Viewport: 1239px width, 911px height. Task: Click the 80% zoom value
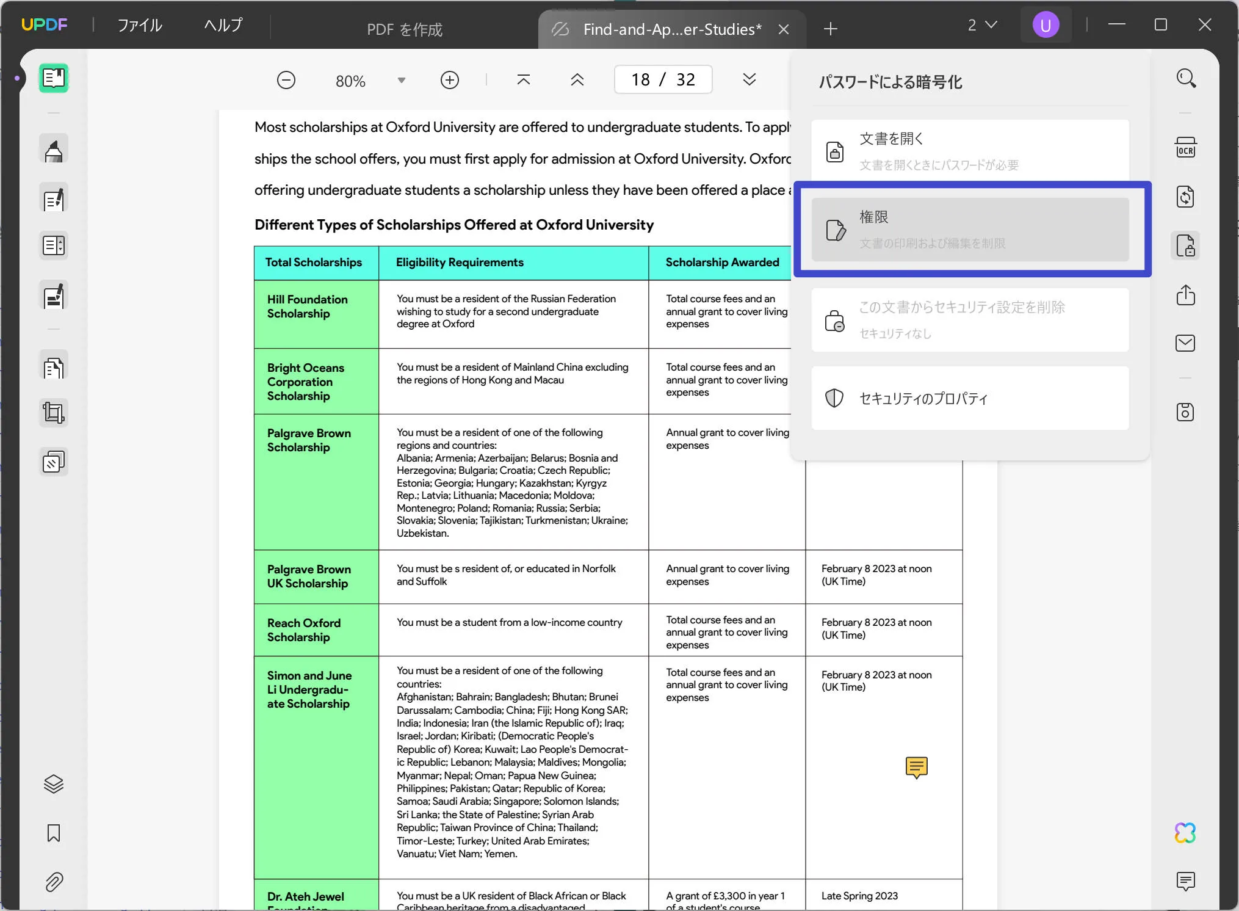[350, 81]
